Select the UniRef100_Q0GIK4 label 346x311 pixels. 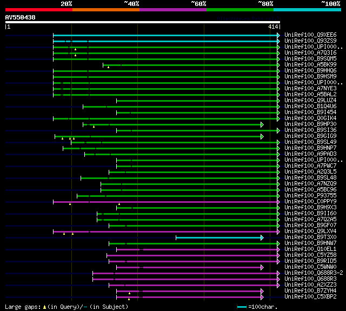[x=310, y=118]
